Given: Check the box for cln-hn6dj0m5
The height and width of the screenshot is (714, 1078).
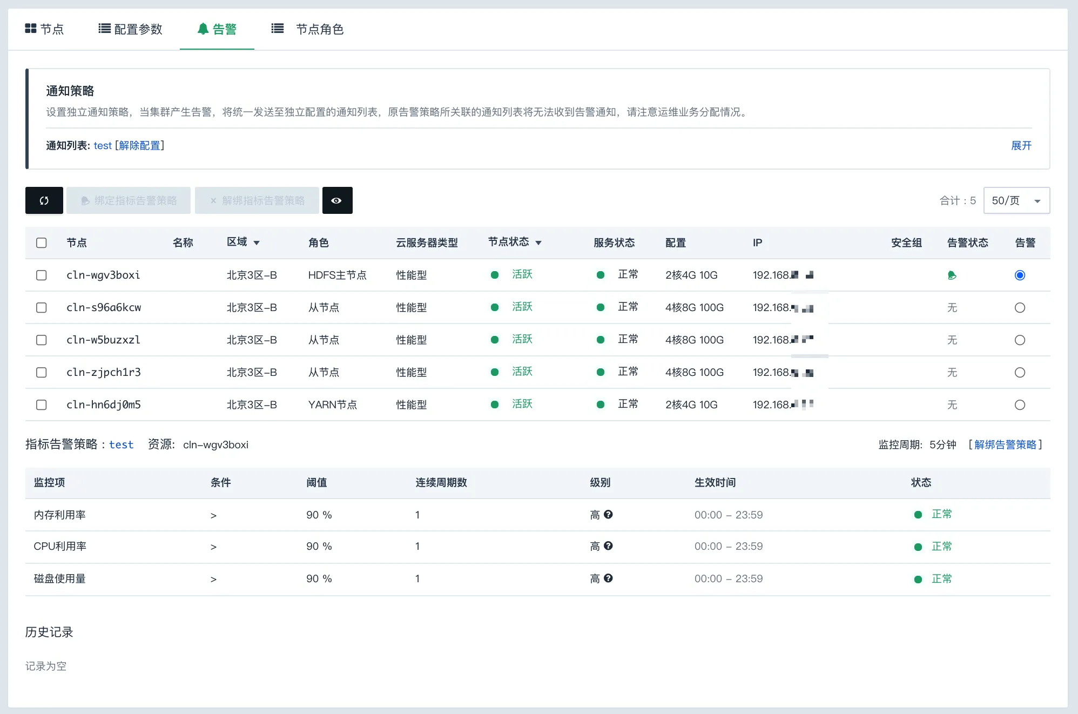Looking at the screenshot, I should (41, 405).
